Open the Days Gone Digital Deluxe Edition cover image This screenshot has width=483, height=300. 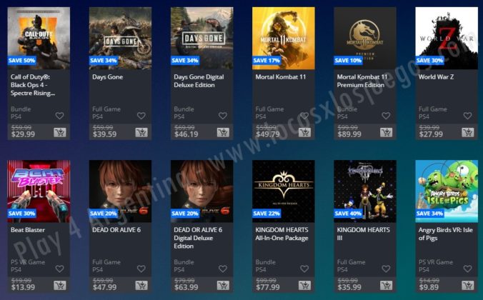pyautogui.click(x=202, y=38)
